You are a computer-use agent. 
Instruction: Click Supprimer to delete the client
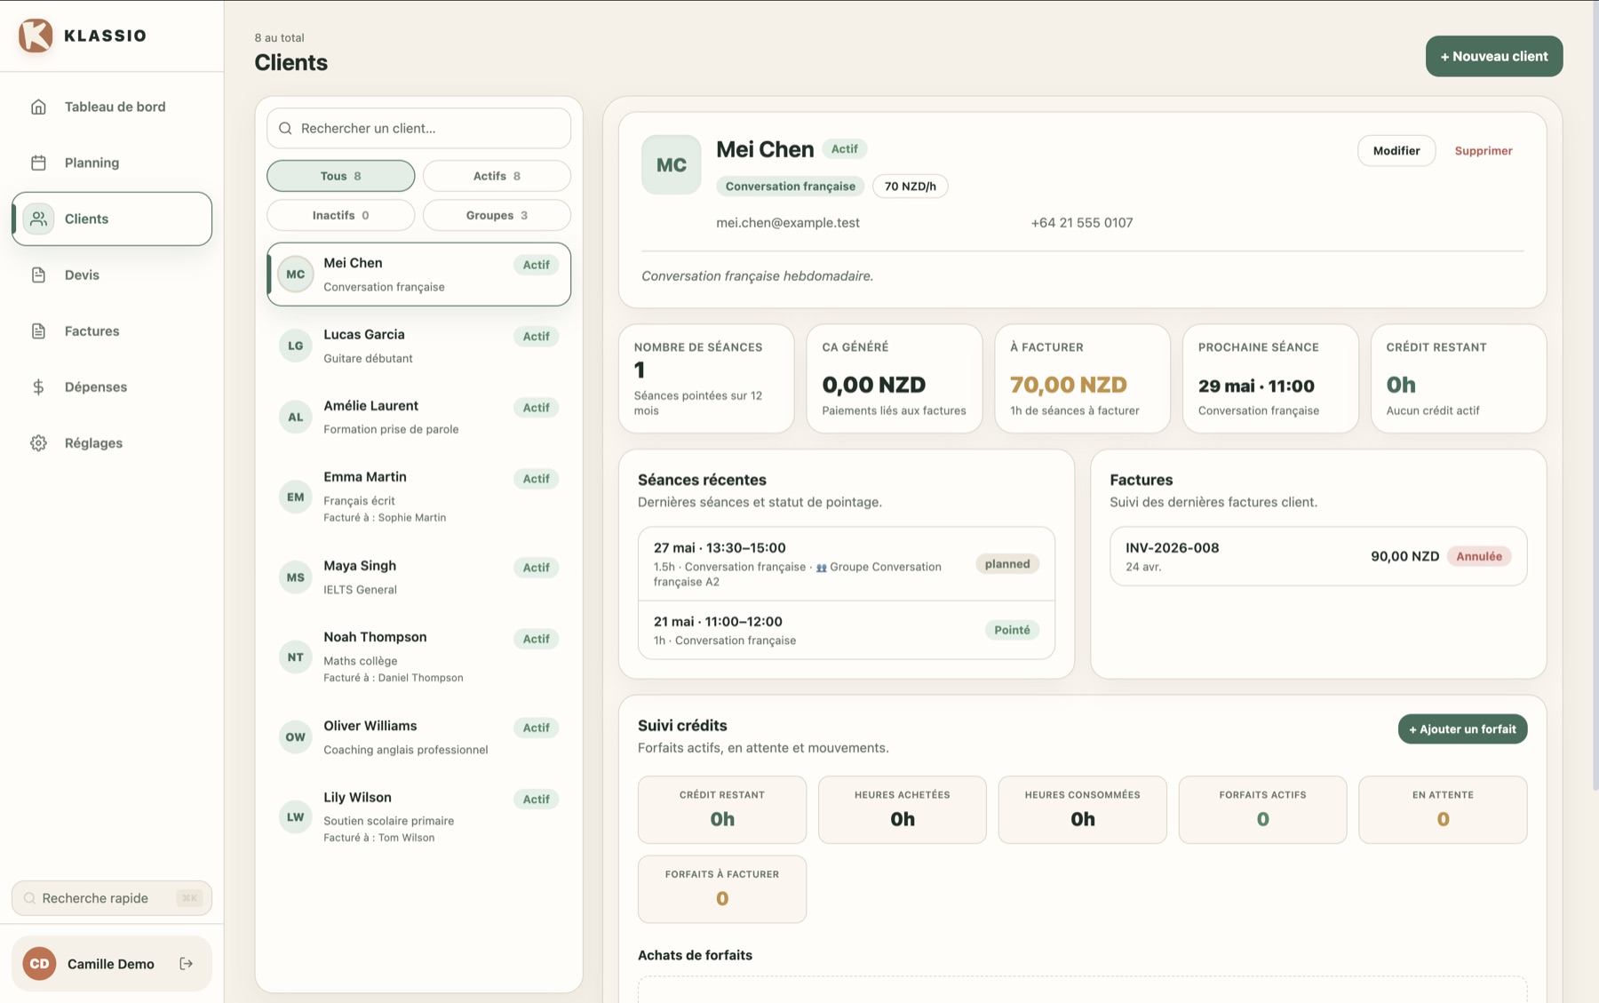(x=1483, y=150)
